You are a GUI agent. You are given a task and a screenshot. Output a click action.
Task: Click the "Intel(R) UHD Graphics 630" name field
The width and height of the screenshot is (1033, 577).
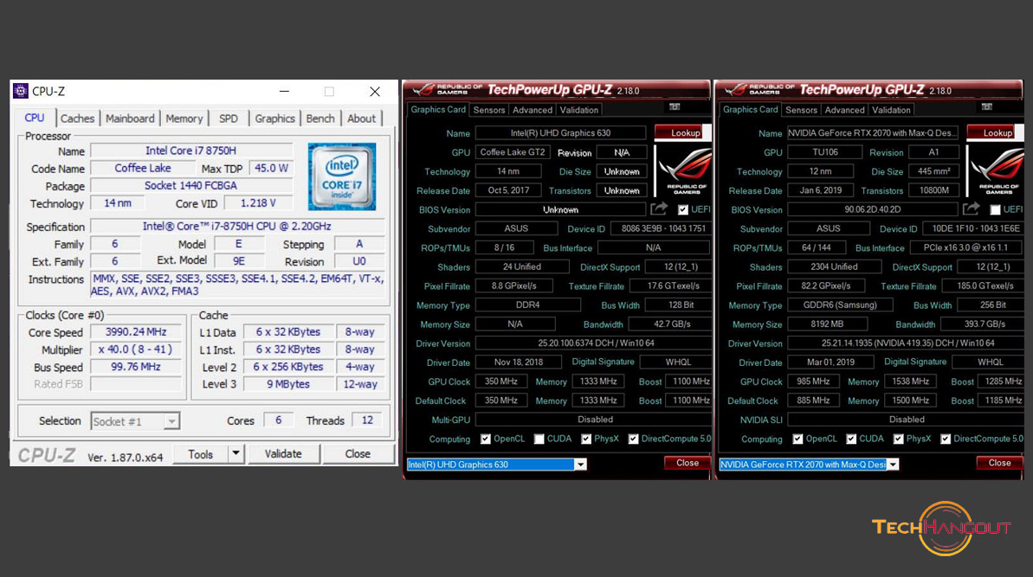(x=560, y=133)
